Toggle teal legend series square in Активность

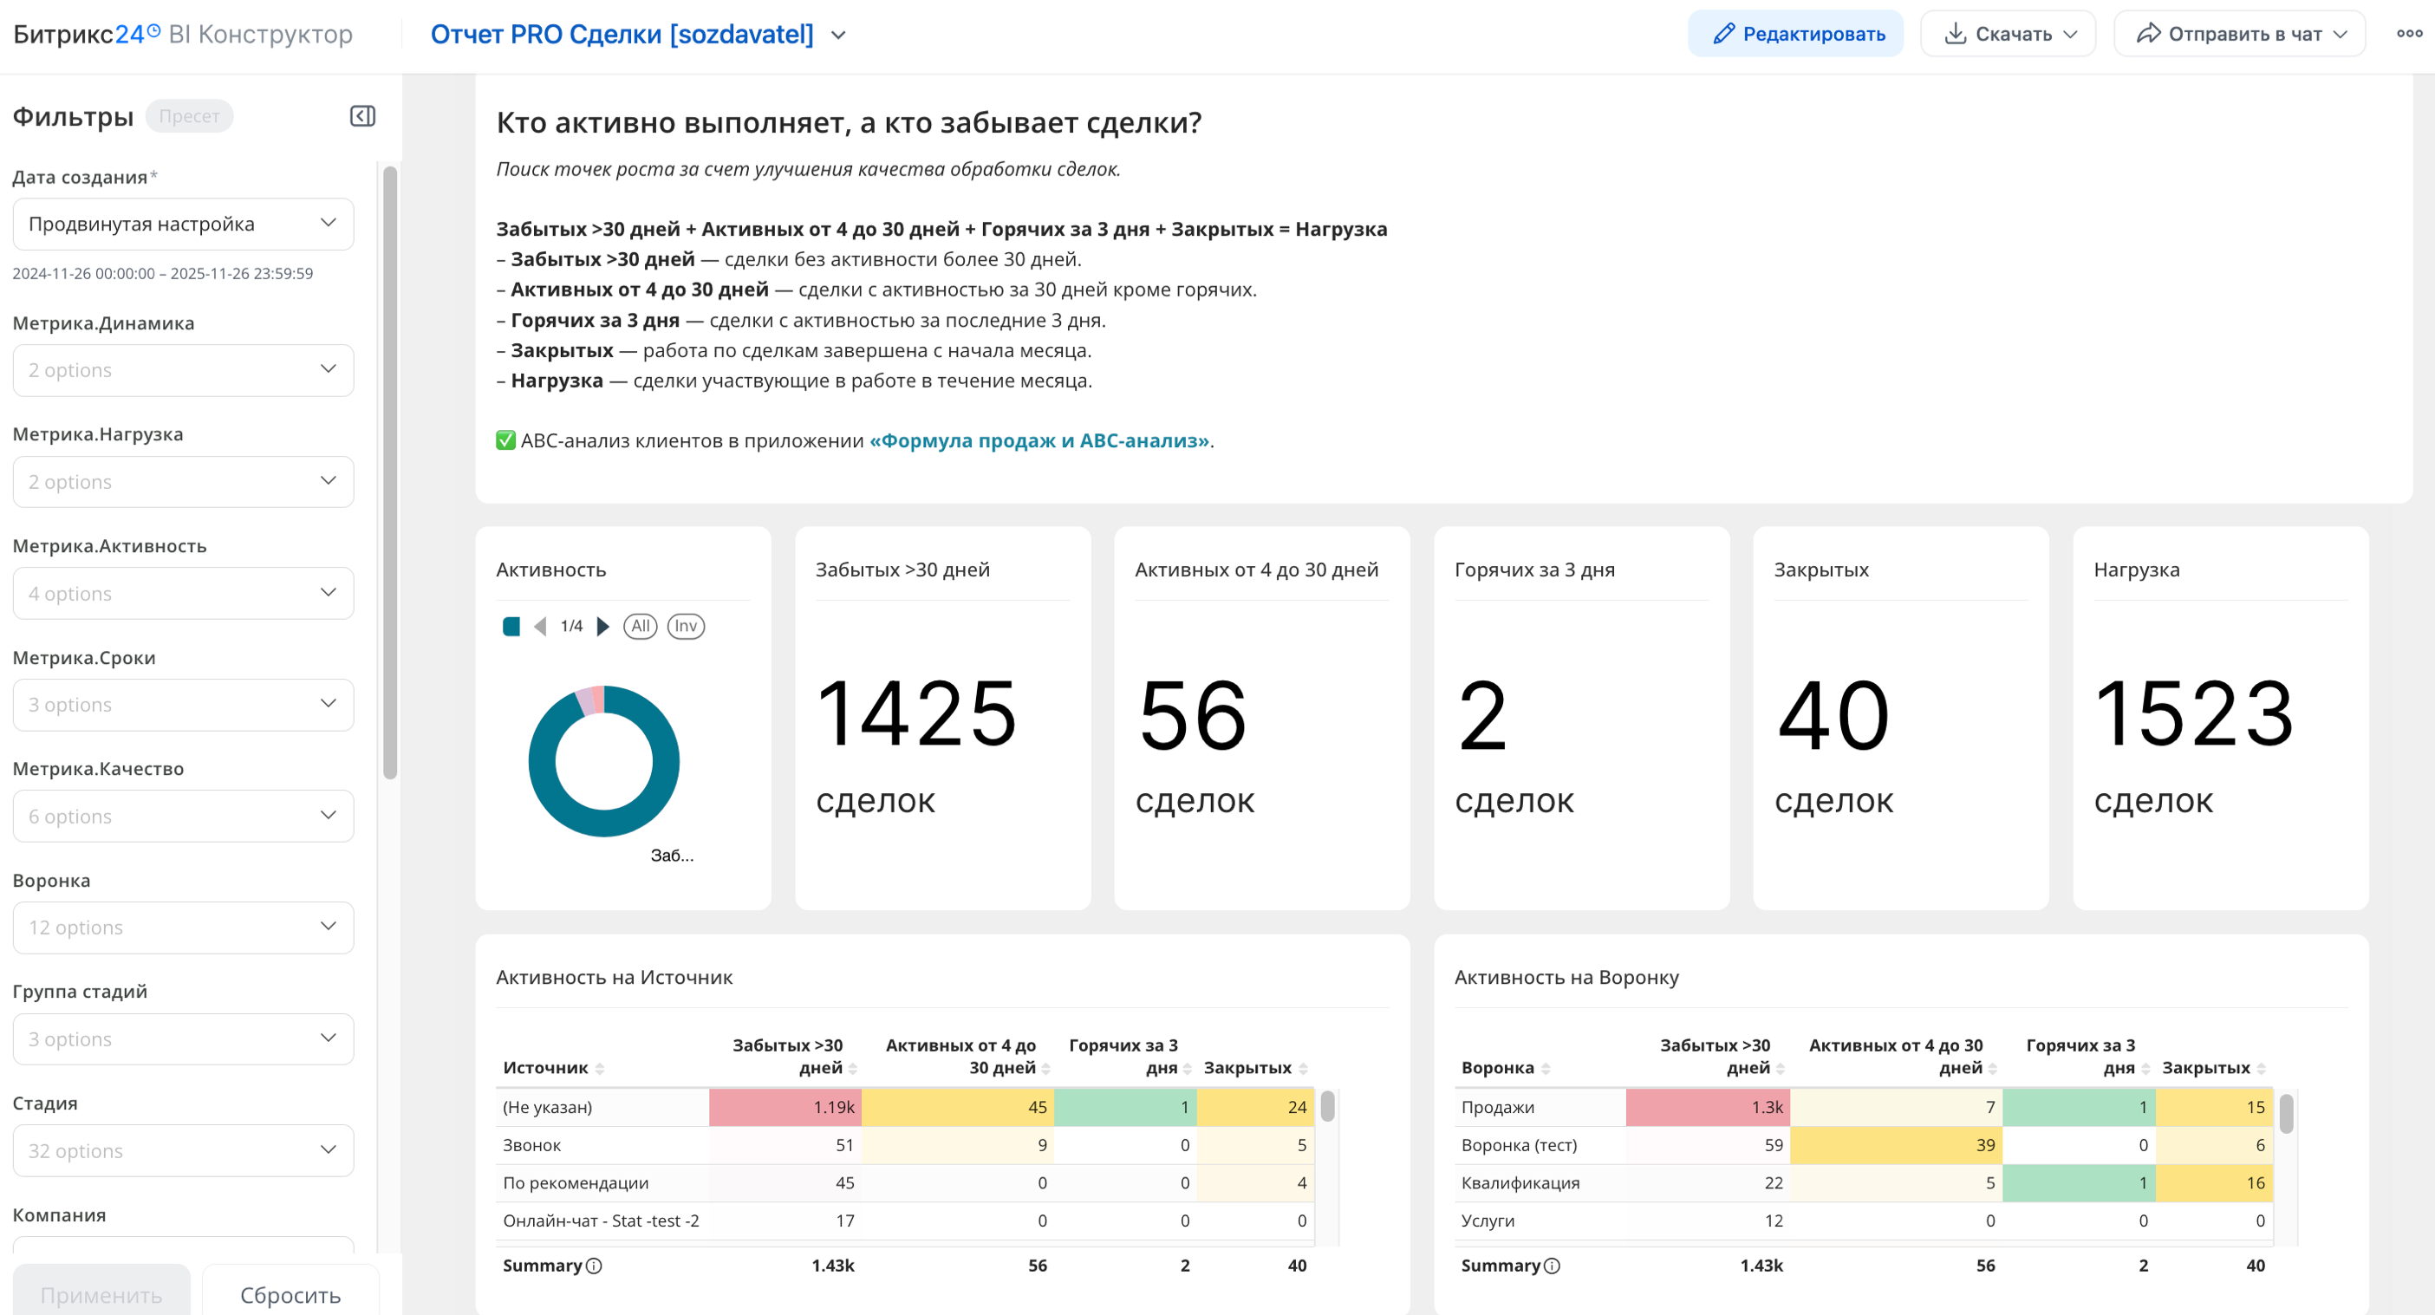coord(511,627)
